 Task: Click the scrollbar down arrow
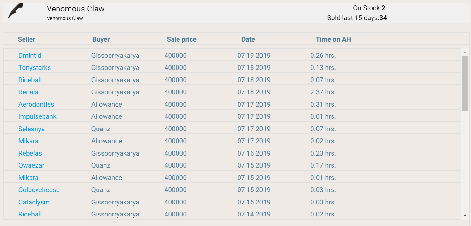[465, 216]
